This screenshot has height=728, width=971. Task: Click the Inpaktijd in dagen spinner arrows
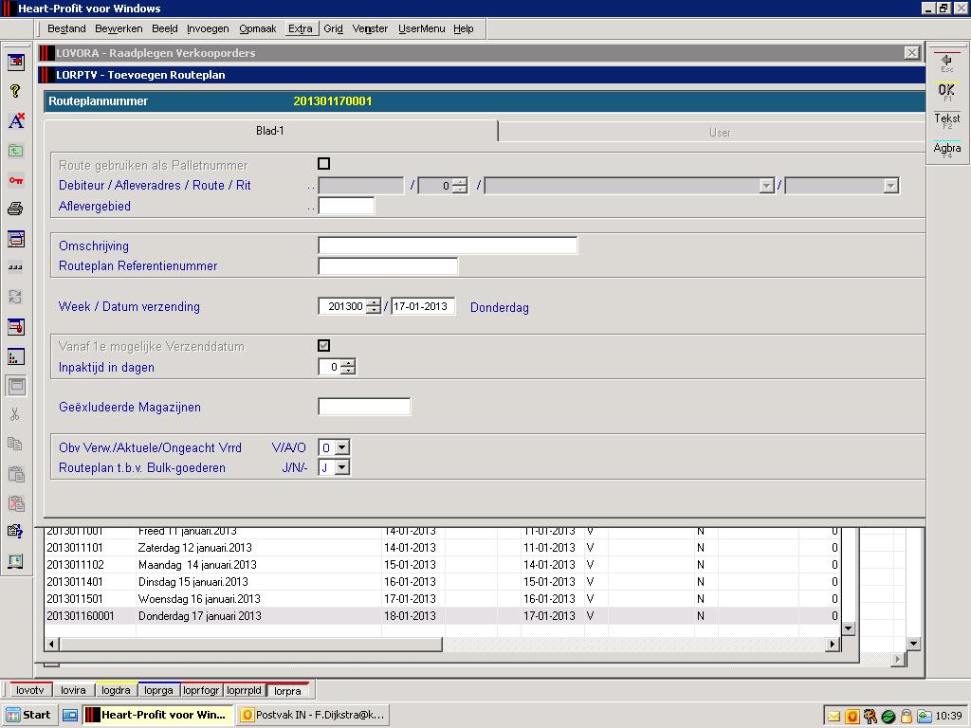tap(348, 367)
